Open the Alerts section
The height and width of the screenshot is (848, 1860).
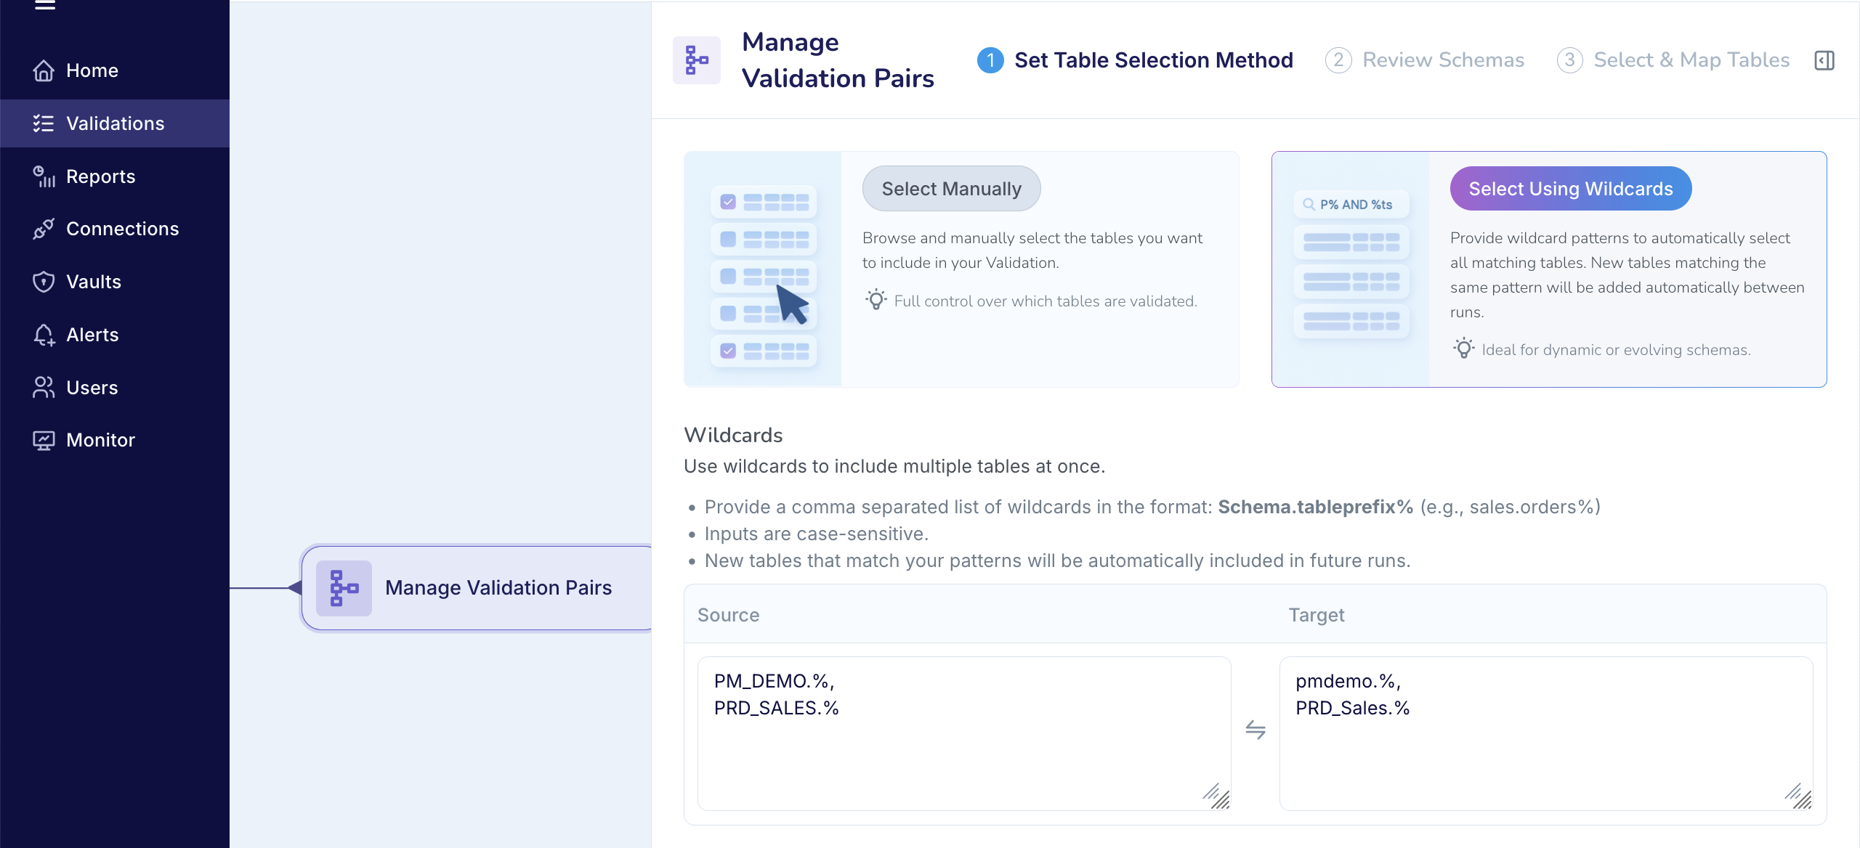click(92, 334)
